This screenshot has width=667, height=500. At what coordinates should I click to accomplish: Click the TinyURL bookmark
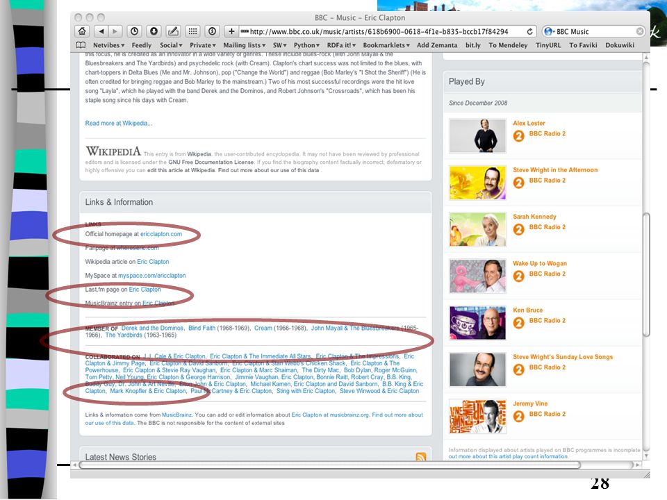click(x=548, y=45)
